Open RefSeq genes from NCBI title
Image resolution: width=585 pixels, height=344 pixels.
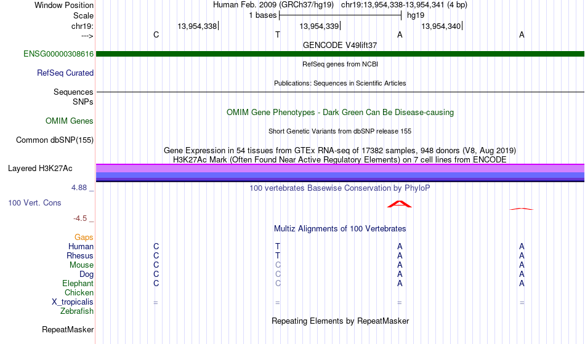click(341, 64)
